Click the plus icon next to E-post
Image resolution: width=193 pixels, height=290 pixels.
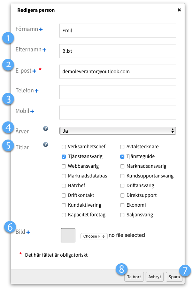[34, 71]
